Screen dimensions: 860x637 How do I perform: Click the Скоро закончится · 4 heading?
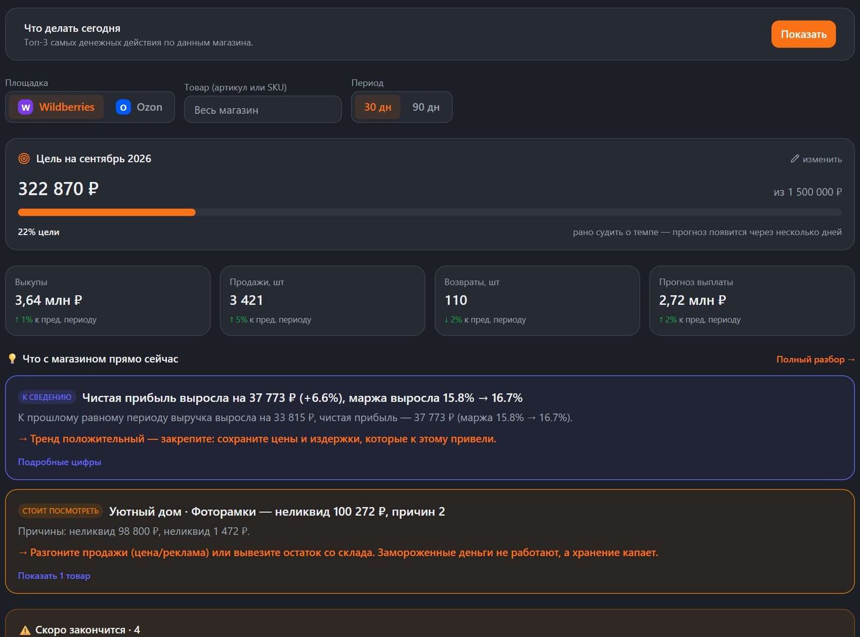pos(88,630)
